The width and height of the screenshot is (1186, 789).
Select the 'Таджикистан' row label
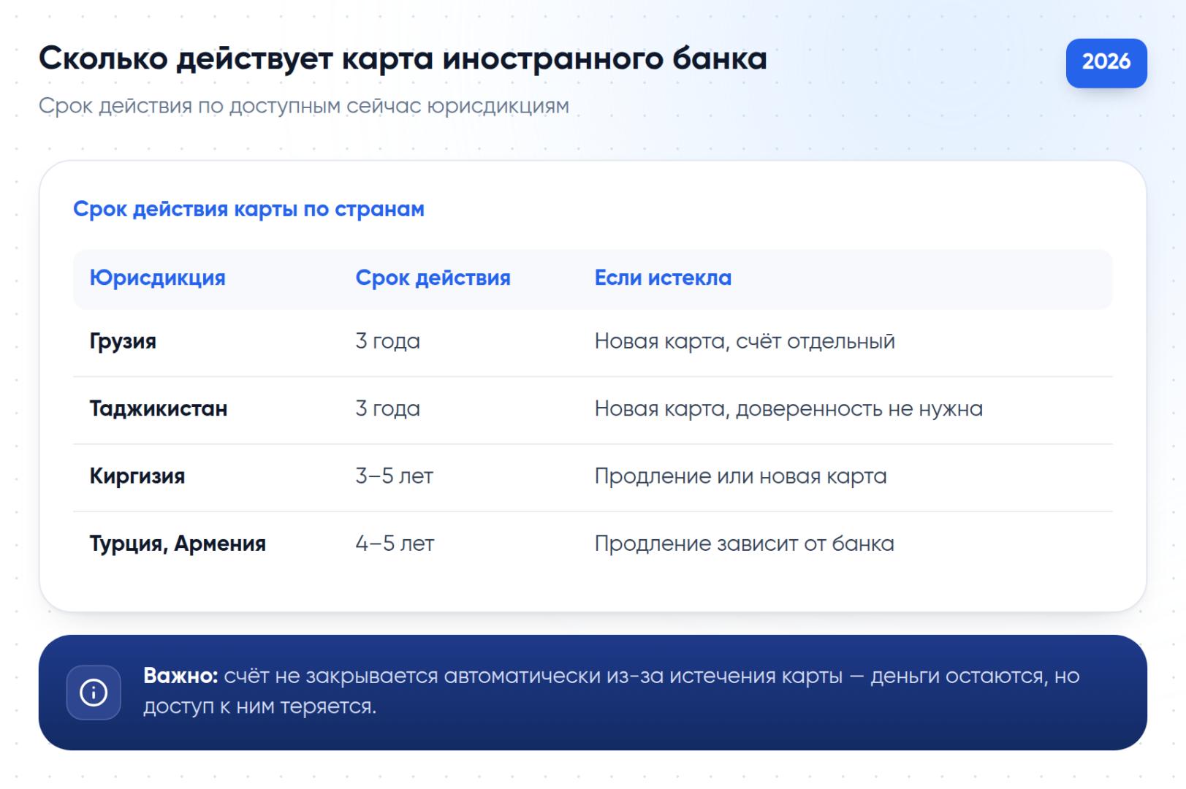click(x=159, y=409)
